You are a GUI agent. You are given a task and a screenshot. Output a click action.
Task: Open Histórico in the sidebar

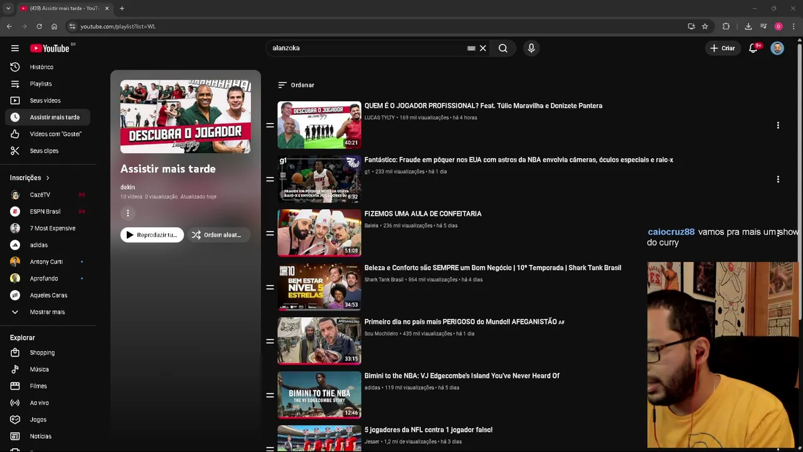click(48, 67)
